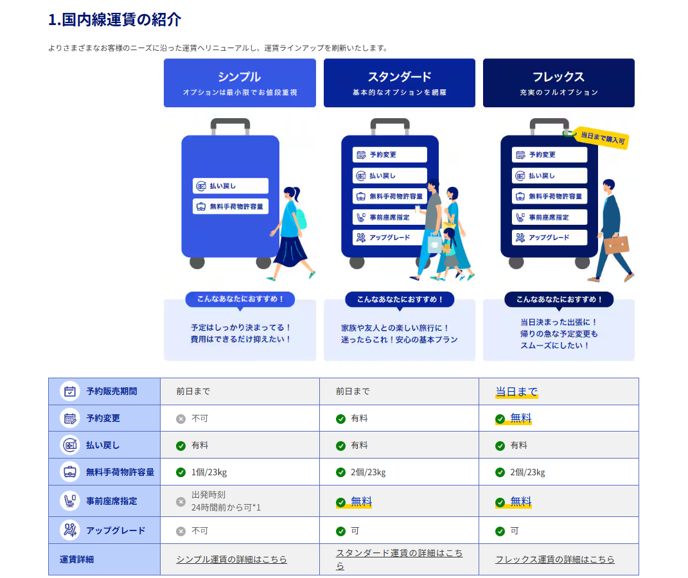The image size is (688, 578).
Task: Click こんなあなたにおすすめ badge under フレックス
Action: [x=559, y=299]
